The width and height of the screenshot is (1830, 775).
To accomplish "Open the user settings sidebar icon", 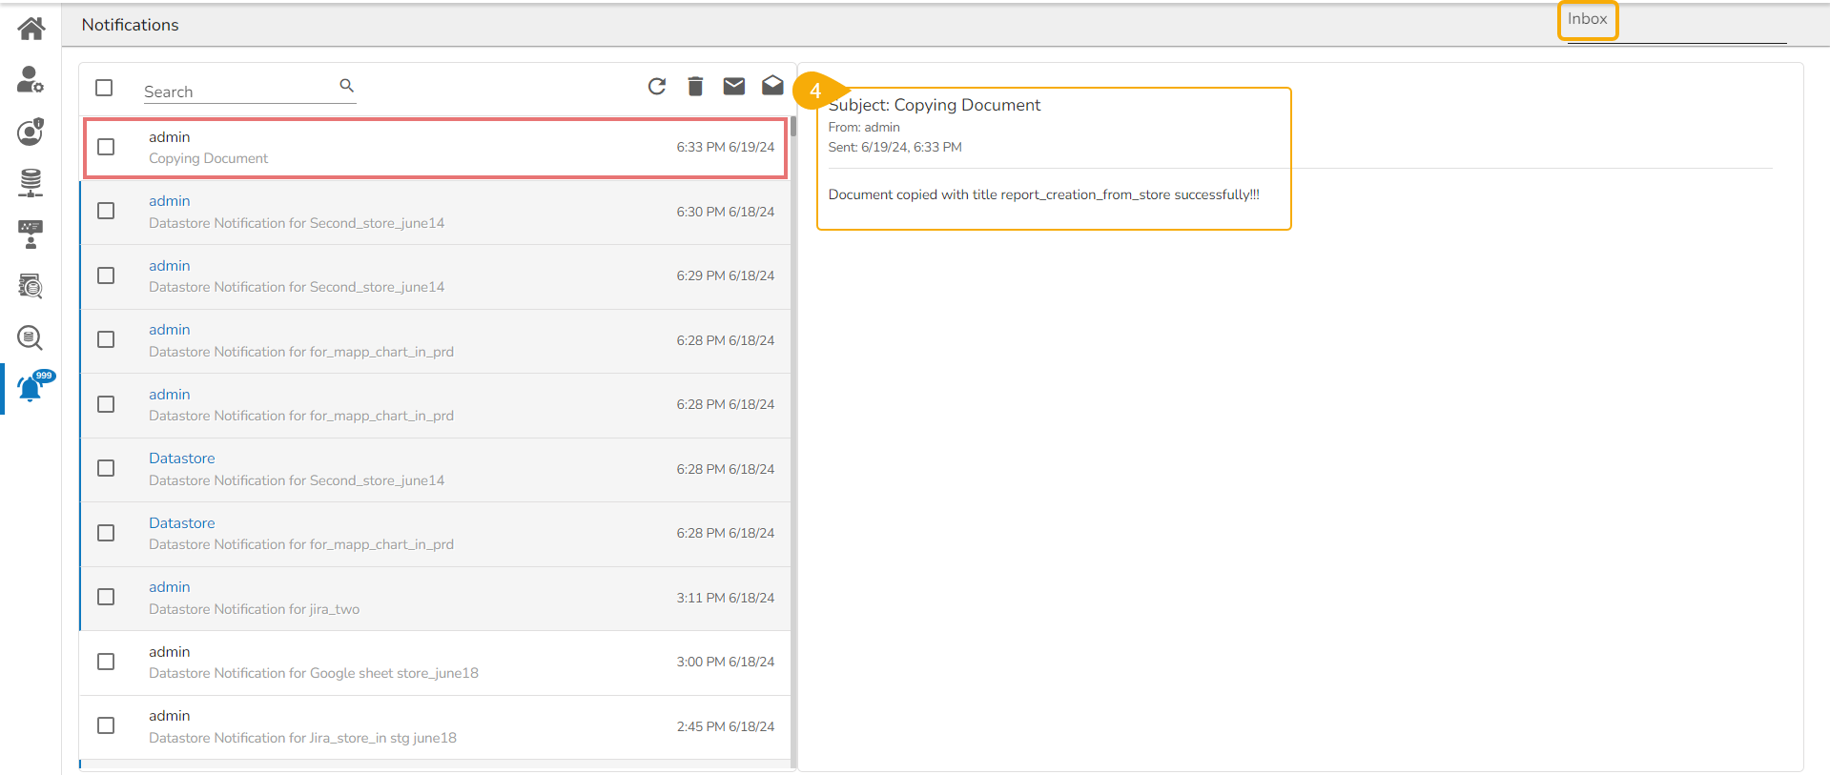I will [x=31, y=80].
